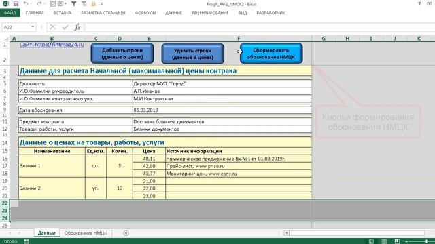
Task: Select the price cell 22,00
Action: [150, 188]
